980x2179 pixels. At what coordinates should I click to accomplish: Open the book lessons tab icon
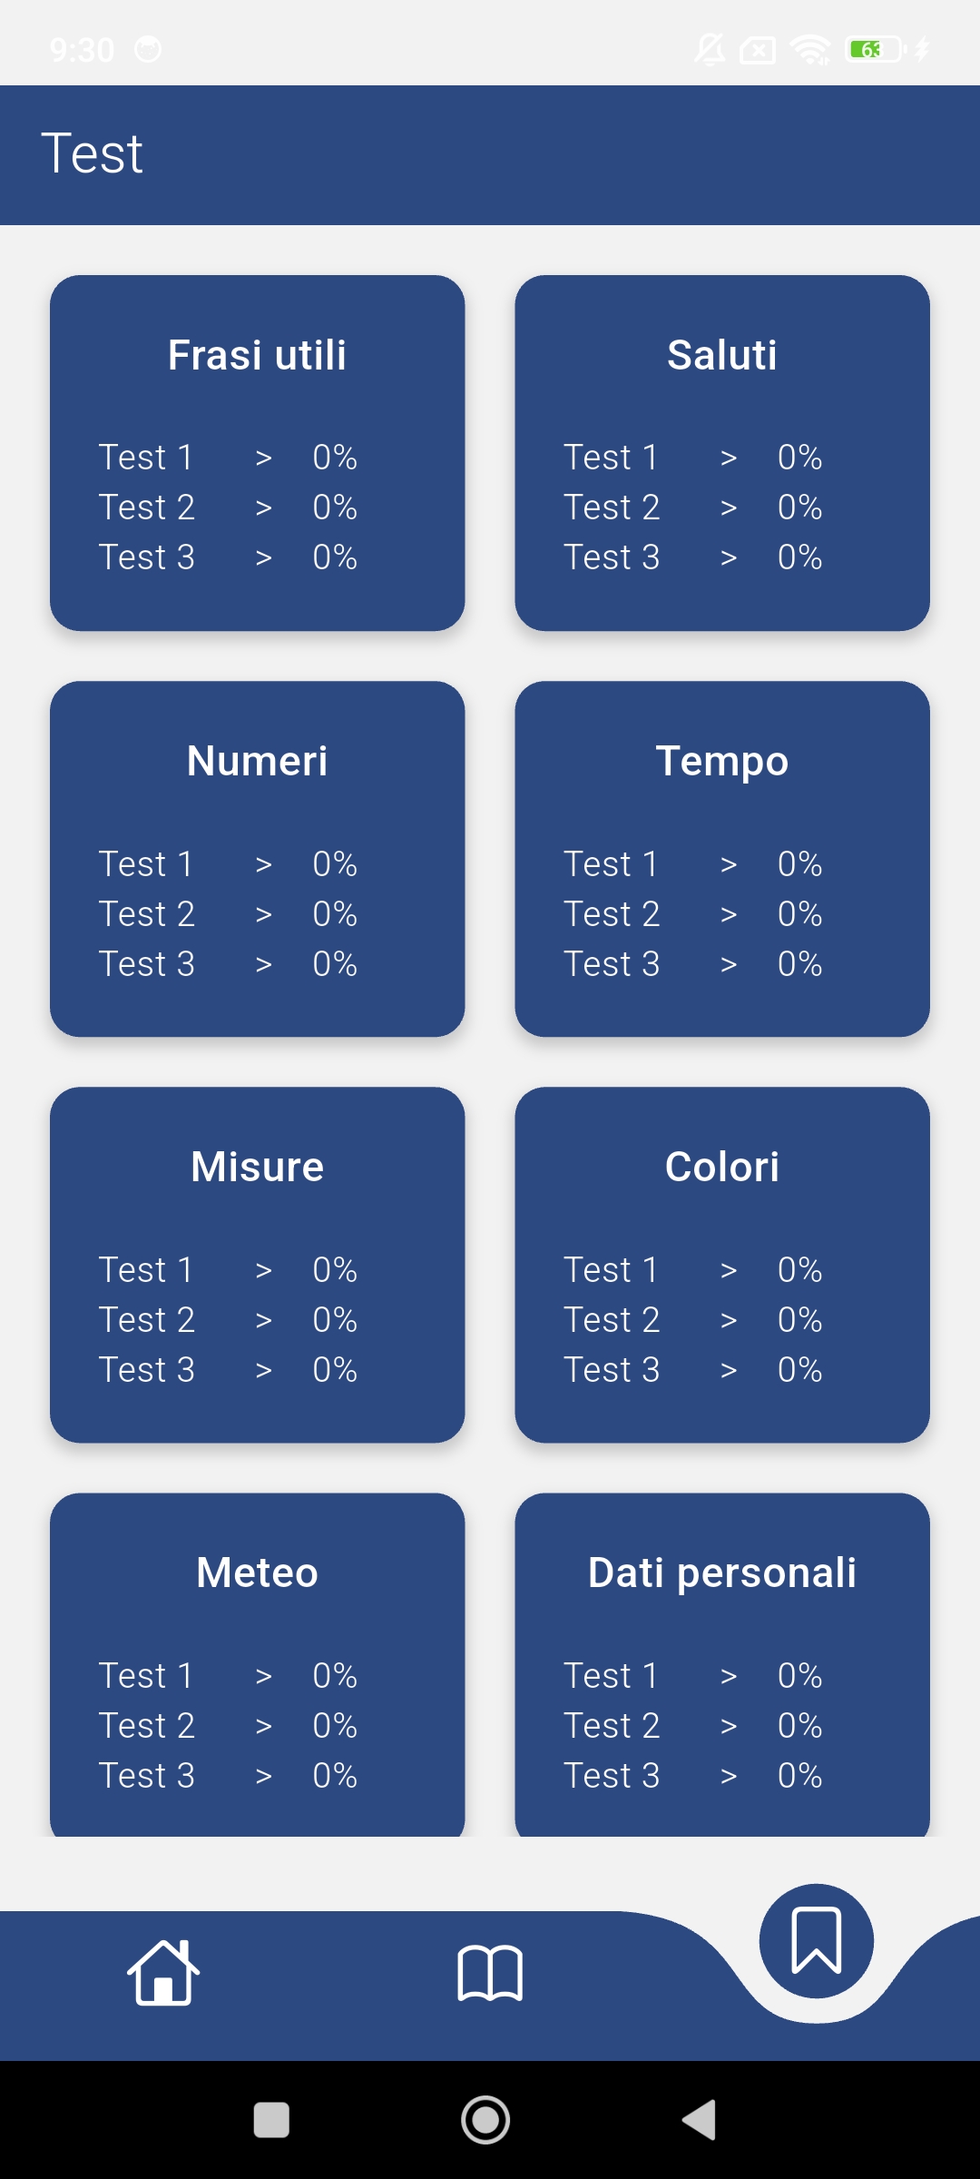click(490, 1972)
